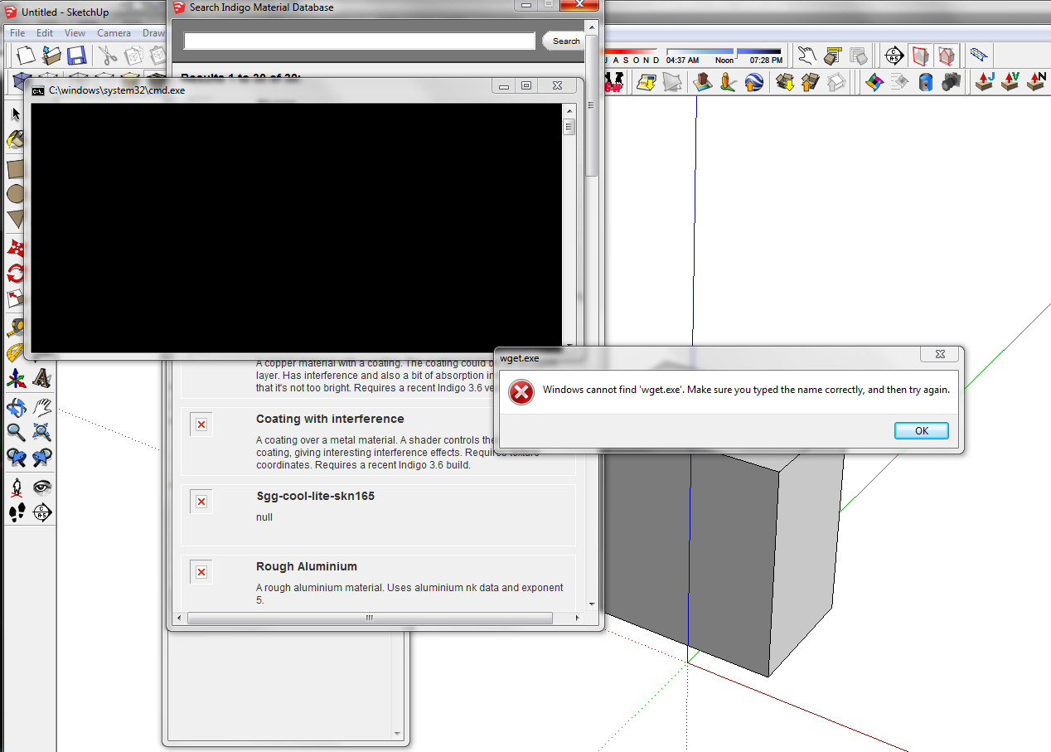Select the Paint Bucket tool
This screenshot has width=1051, height=752.
click(x=16, y=139)
